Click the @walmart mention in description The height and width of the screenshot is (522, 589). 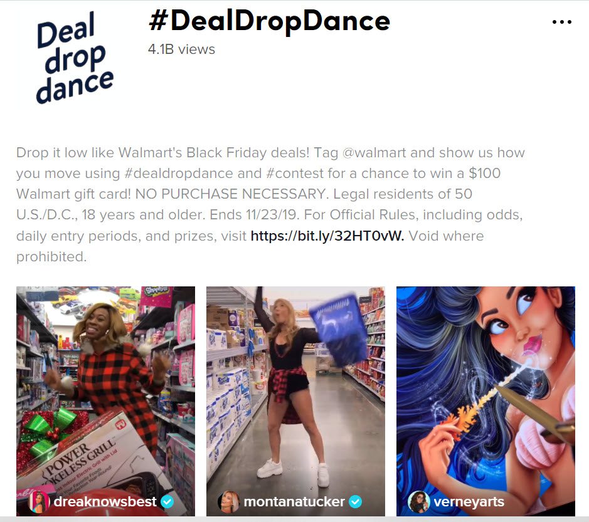click(374, 153)
